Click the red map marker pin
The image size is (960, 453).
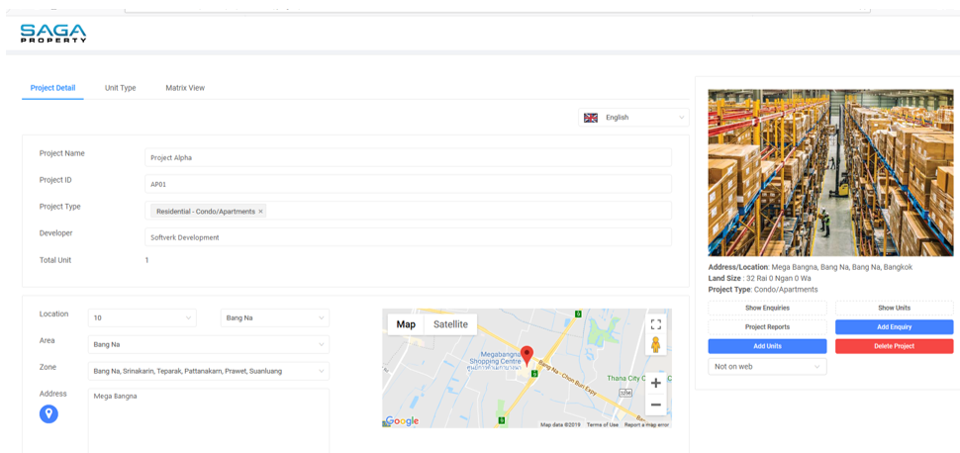(x=527, y=356)
